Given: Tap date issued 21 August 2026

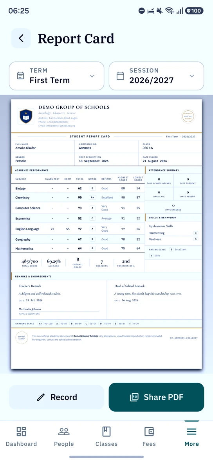Looking at the screenshot, I should 155,161.
